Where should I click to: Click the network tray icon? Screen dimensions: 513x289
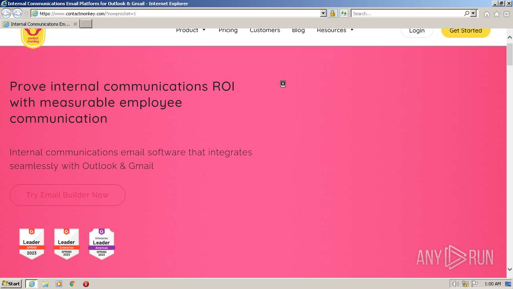click(x=465, y=284)
